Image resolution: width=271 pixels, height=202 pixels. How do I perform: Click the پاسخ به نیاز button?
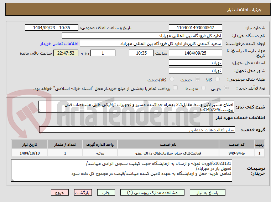(207, 193)
